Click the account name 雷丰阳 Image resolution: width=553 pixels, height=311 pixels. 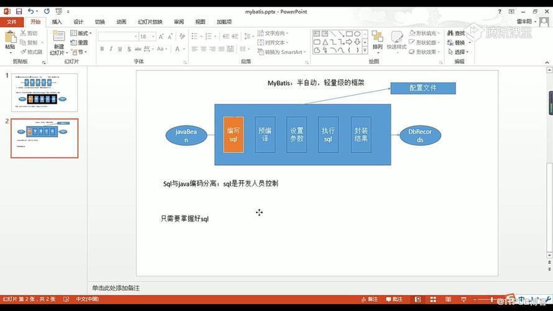tap(524, 22)
